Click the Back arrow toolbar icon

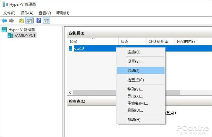(4, 20)
